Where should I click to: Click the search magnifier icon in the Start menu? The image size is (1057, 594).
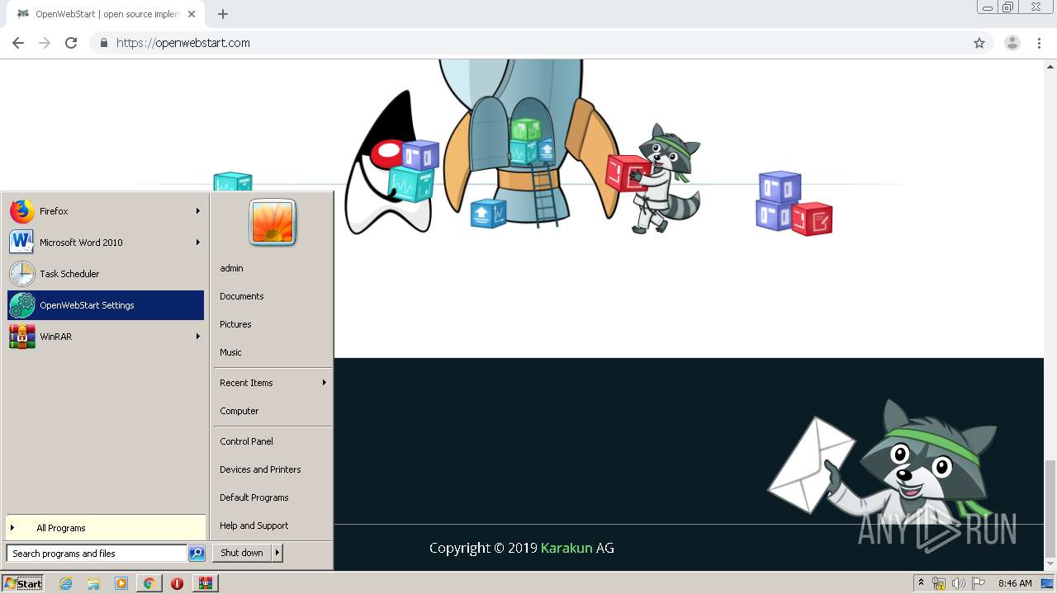(x=197, y=554)
